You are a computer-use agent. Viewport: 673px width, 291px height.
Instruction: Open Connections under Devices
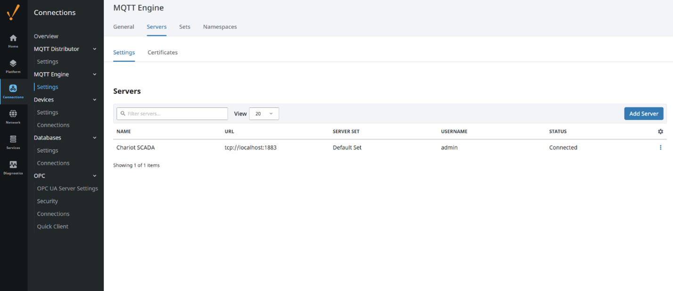tap(53, 125)
